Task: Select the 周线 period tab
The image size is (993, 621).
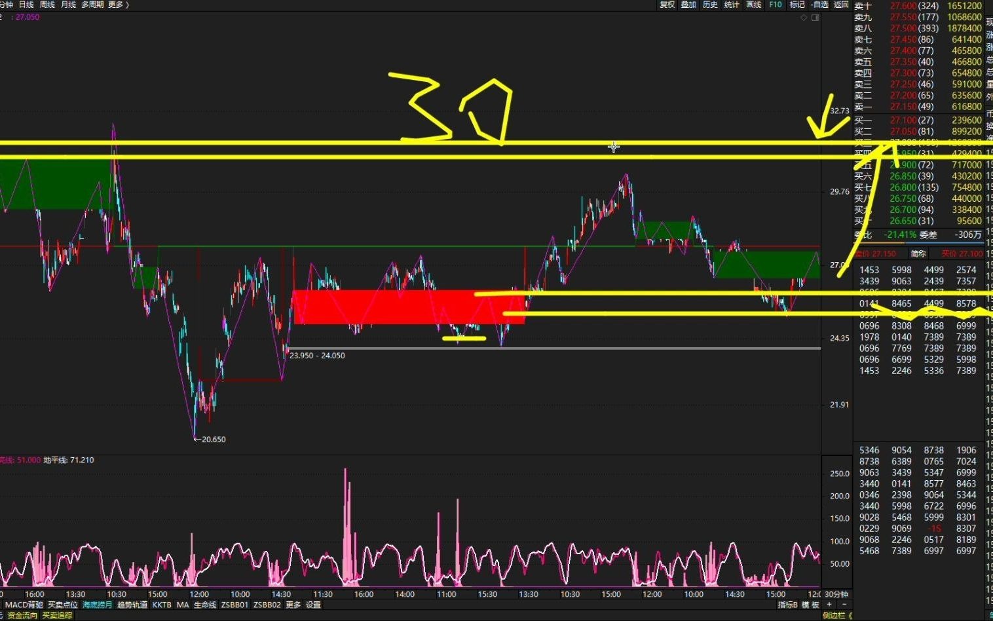Action: point(47,5)
